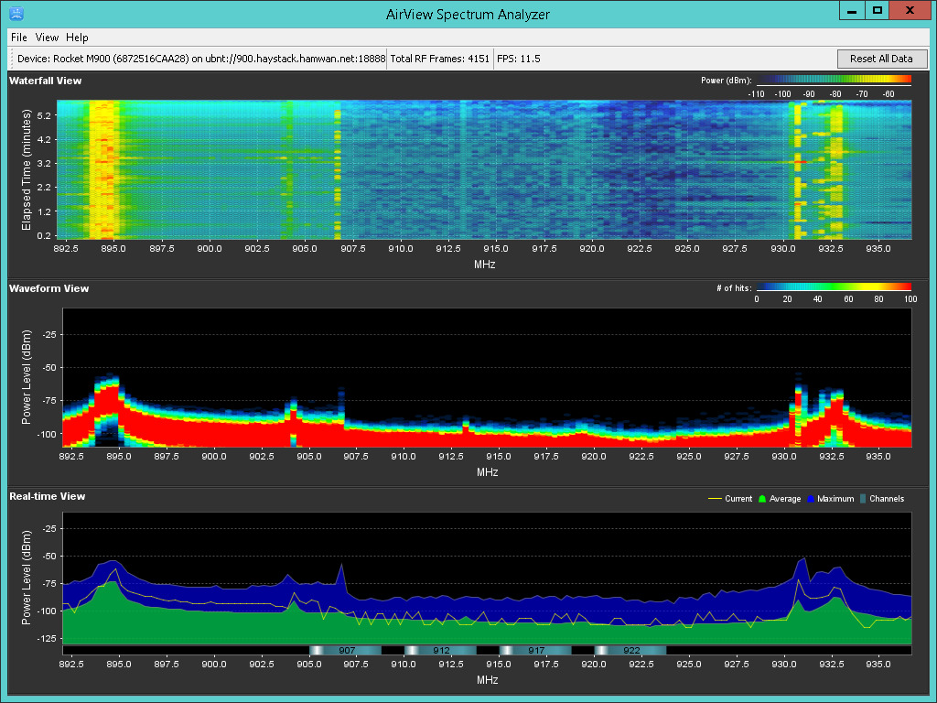Open the Help menu
The image size is (937, 703).
click(x=77, y=38)
